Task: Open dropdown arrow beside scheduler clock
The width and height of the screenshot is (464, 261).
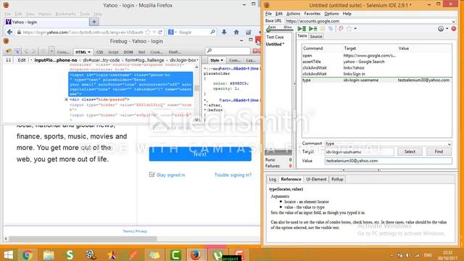Action: pyautogui.click(x=447, y=28)
